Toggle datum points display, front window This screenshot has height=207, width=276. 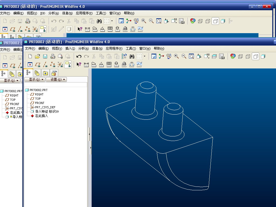pyautogui.click(x=53, y=65)
